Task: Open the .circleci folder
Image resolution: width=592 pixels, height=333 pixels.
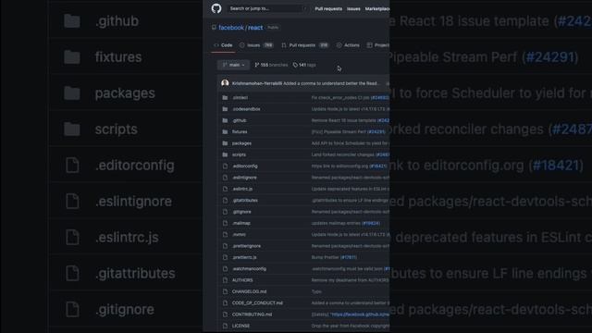Action: click(240, 98)
